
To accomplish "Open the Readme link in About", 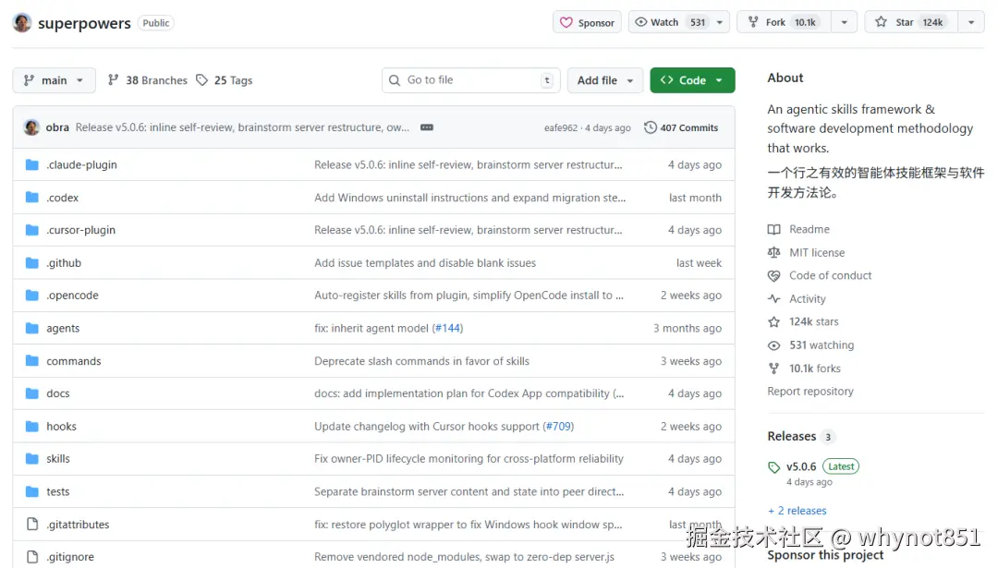I will 809,229.
